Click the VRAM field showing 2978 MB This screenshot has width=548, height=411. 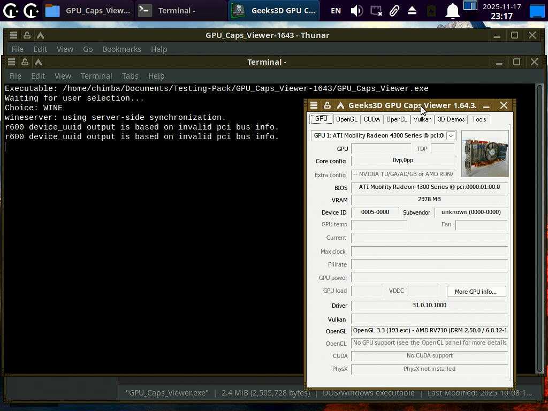click(430, 200)
